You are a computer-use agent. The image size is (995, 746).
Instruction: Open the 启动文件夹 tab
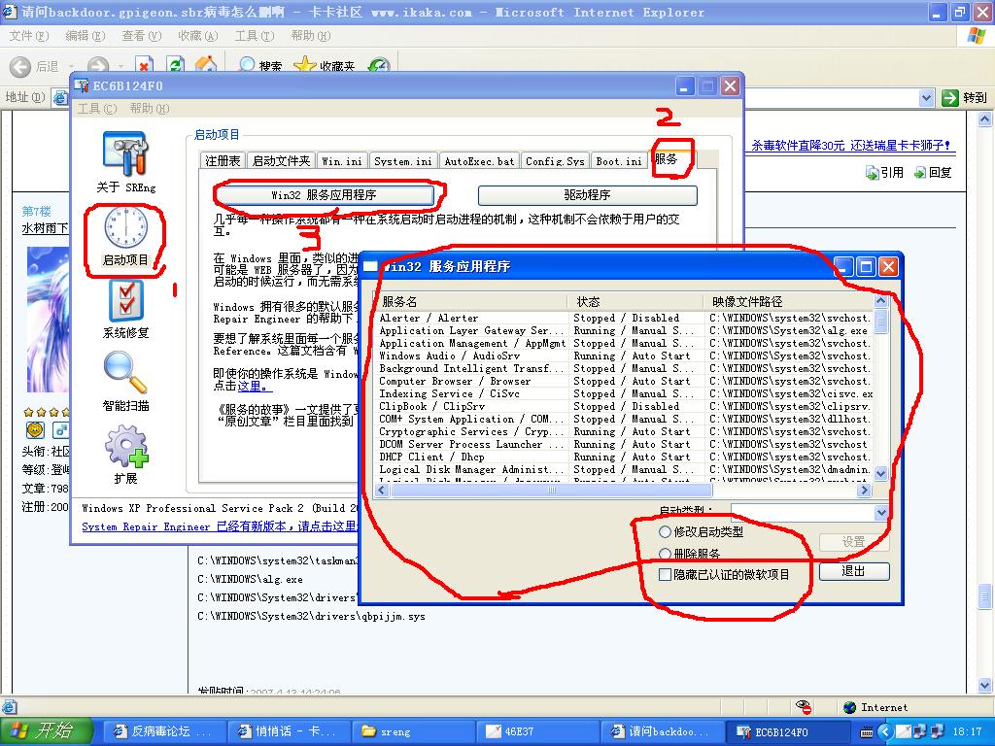[x=281, y=161]
